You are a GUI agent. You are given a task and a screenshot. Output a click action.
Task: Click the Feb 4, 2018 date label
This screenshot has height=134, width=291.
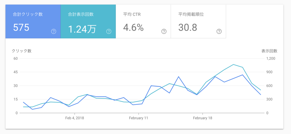(75, 118)
